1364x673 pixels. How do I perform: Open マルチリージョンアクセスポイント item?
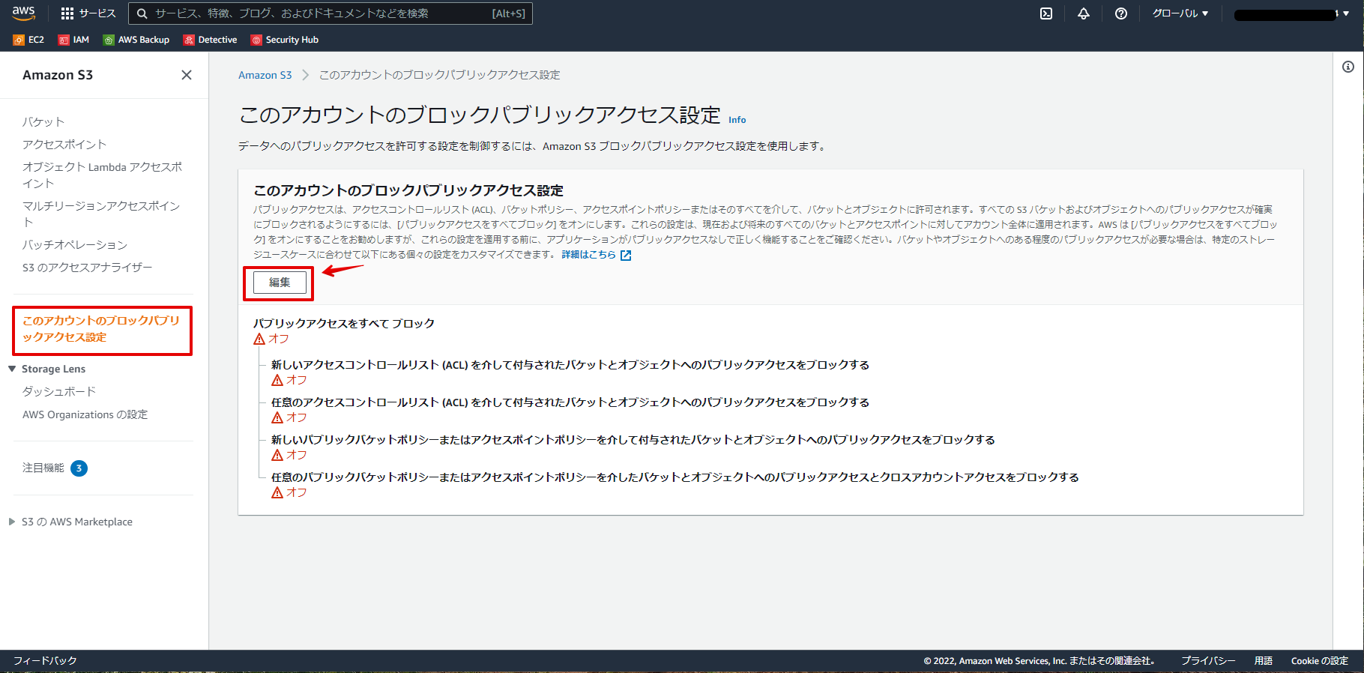click(x=101, y=214)
